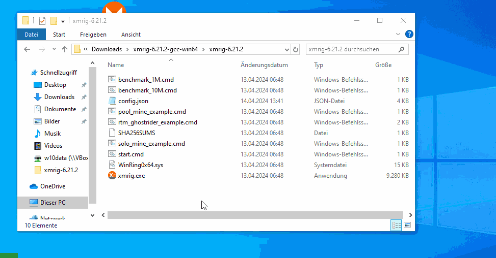Open the blue help question mark icon

(409, 34)
